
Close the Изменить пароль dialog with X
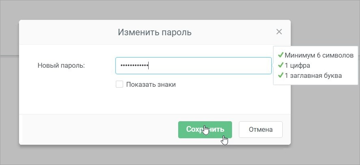(x=279, y=32)
